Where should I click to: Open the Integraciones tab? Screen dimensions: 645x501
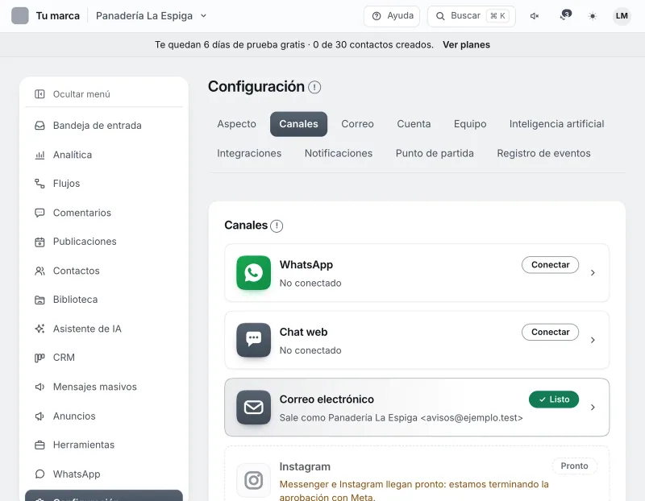pyautogui.click(x=249, y=153)
